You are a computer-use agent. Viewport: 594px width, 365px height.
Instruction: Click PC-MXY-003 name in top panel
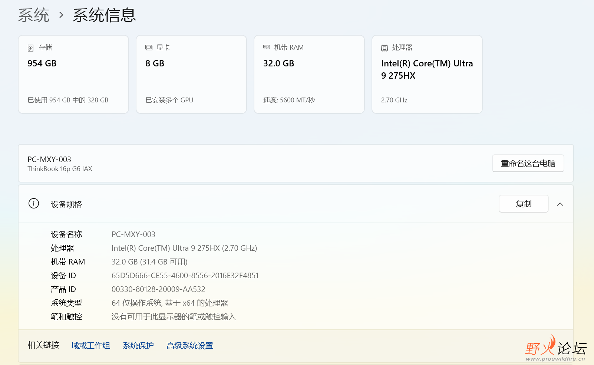[x=49, y=160]
